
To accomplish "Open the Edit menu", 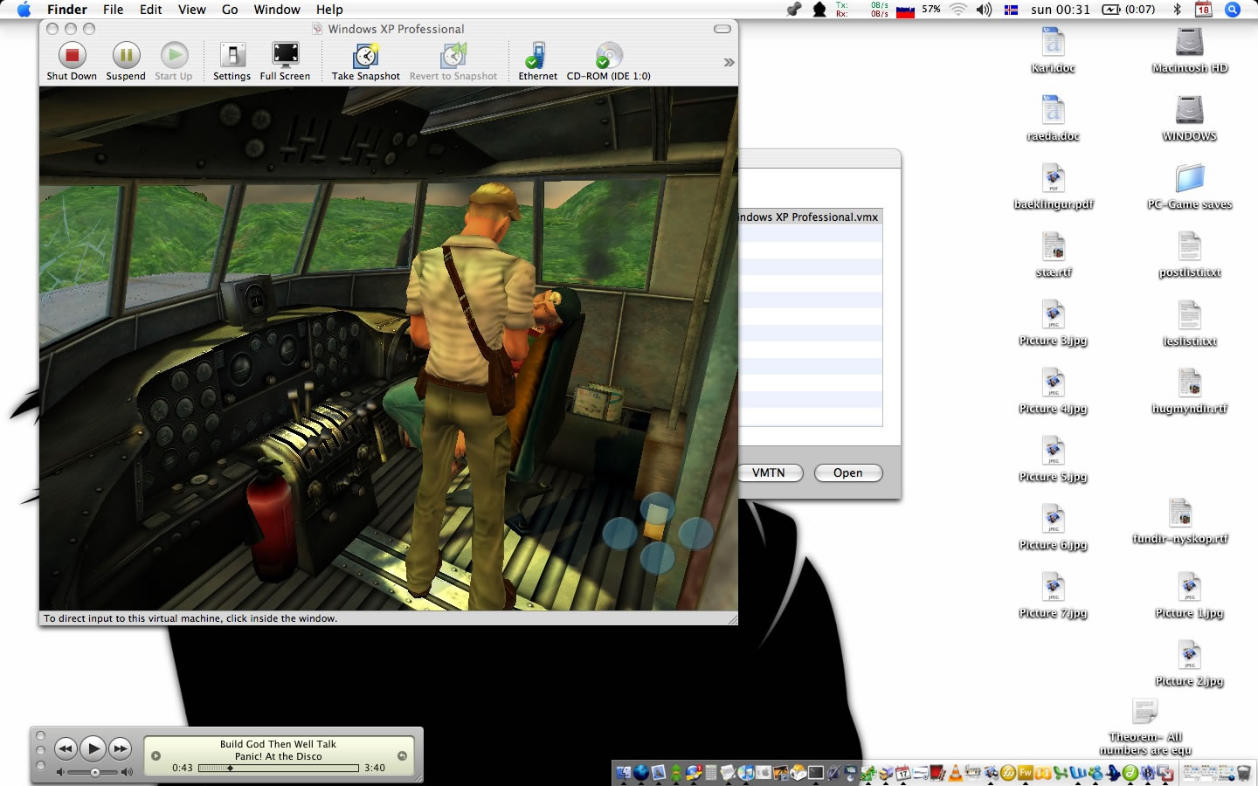I will tap(151, 10).
